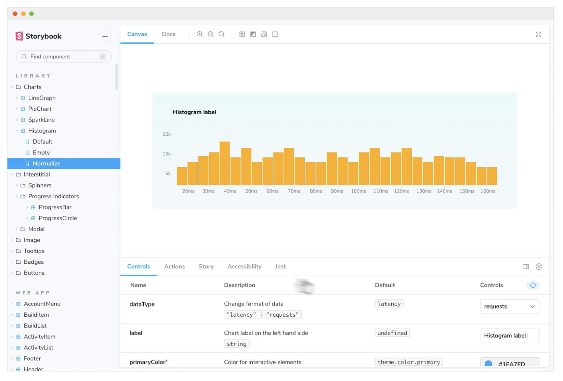Image resolution: width=563 pixels, height=381 pixels.
Task: Open the Storybook sidebar menu
Action: (105, 36)
